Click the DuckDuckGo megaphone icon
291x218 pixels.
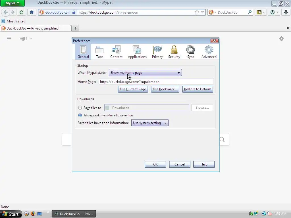point(24,39)
